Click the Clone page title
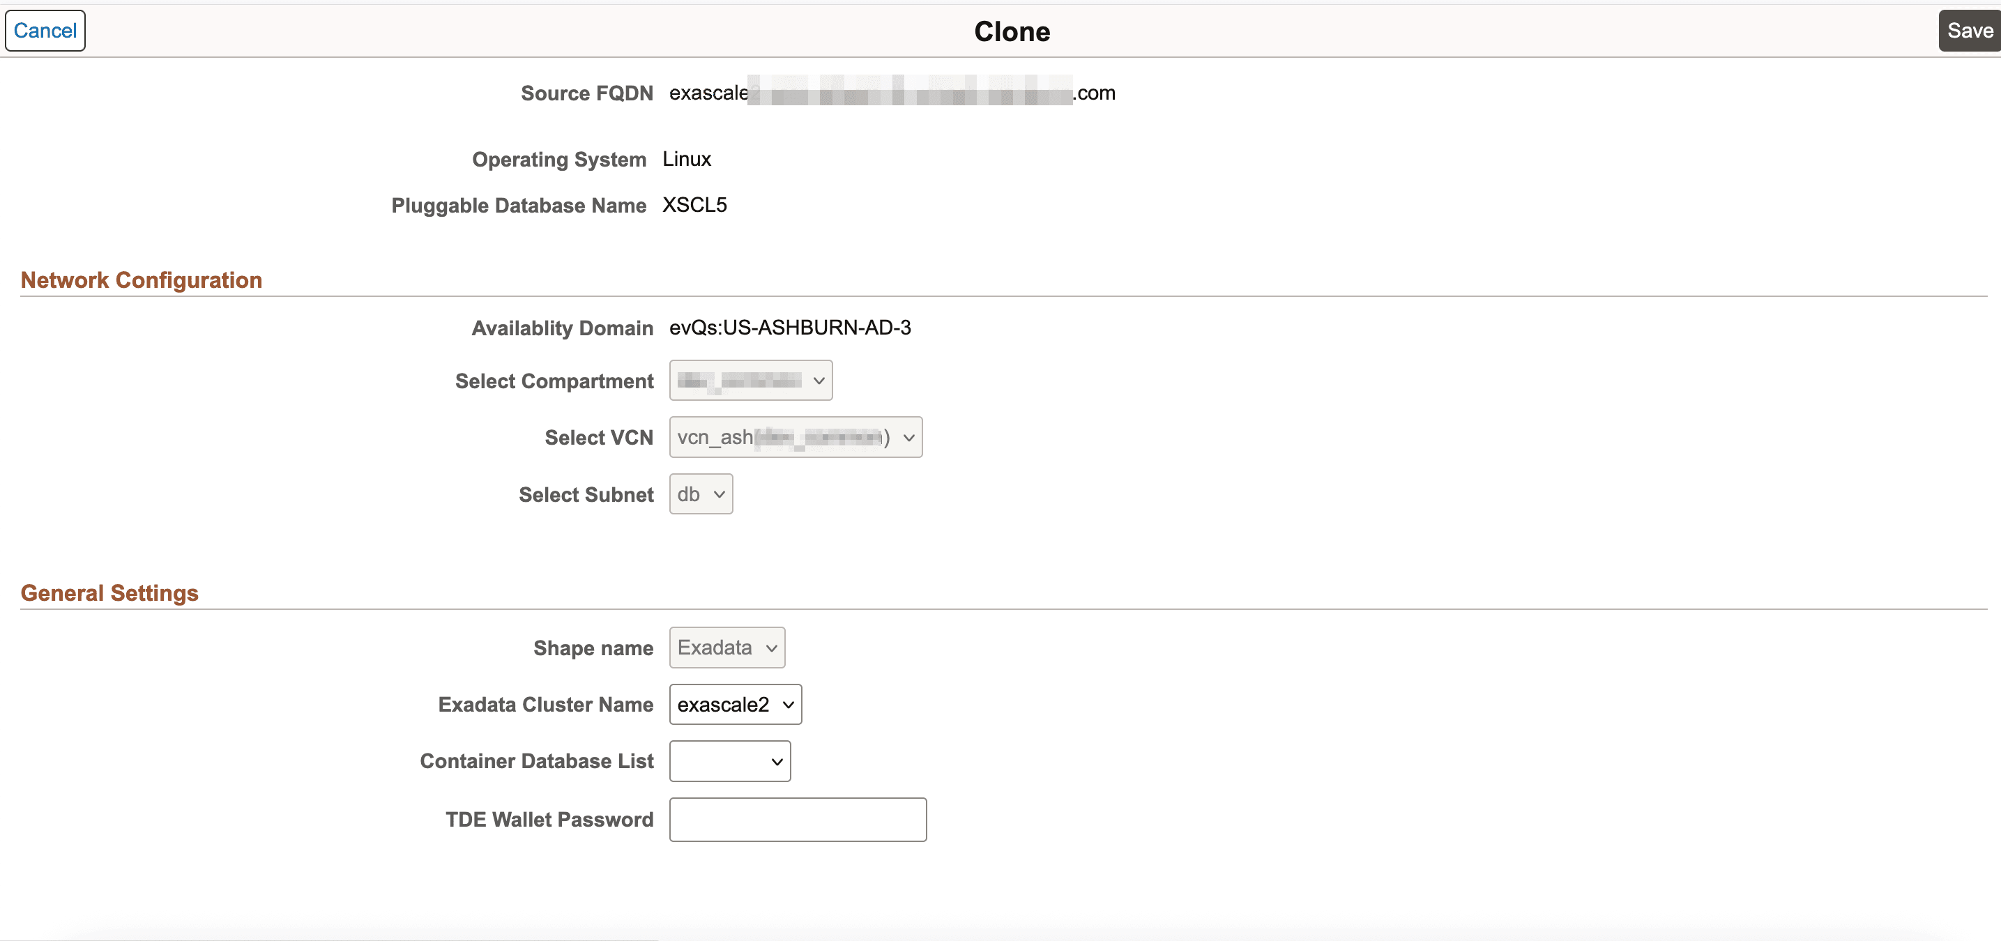This screenshot has height=941, width=2001. (x=1012, y=31)
